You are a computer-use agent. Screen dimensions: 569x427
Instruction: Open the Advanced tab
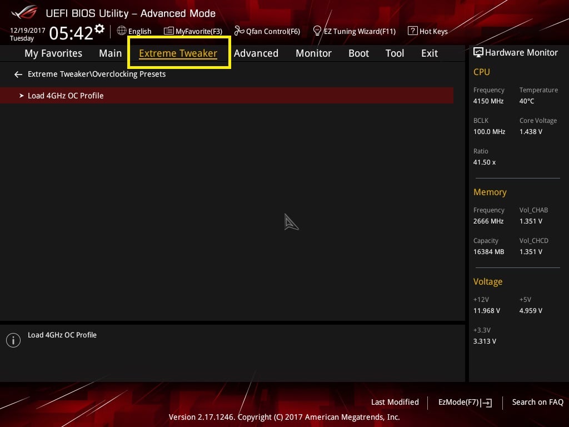256,53
